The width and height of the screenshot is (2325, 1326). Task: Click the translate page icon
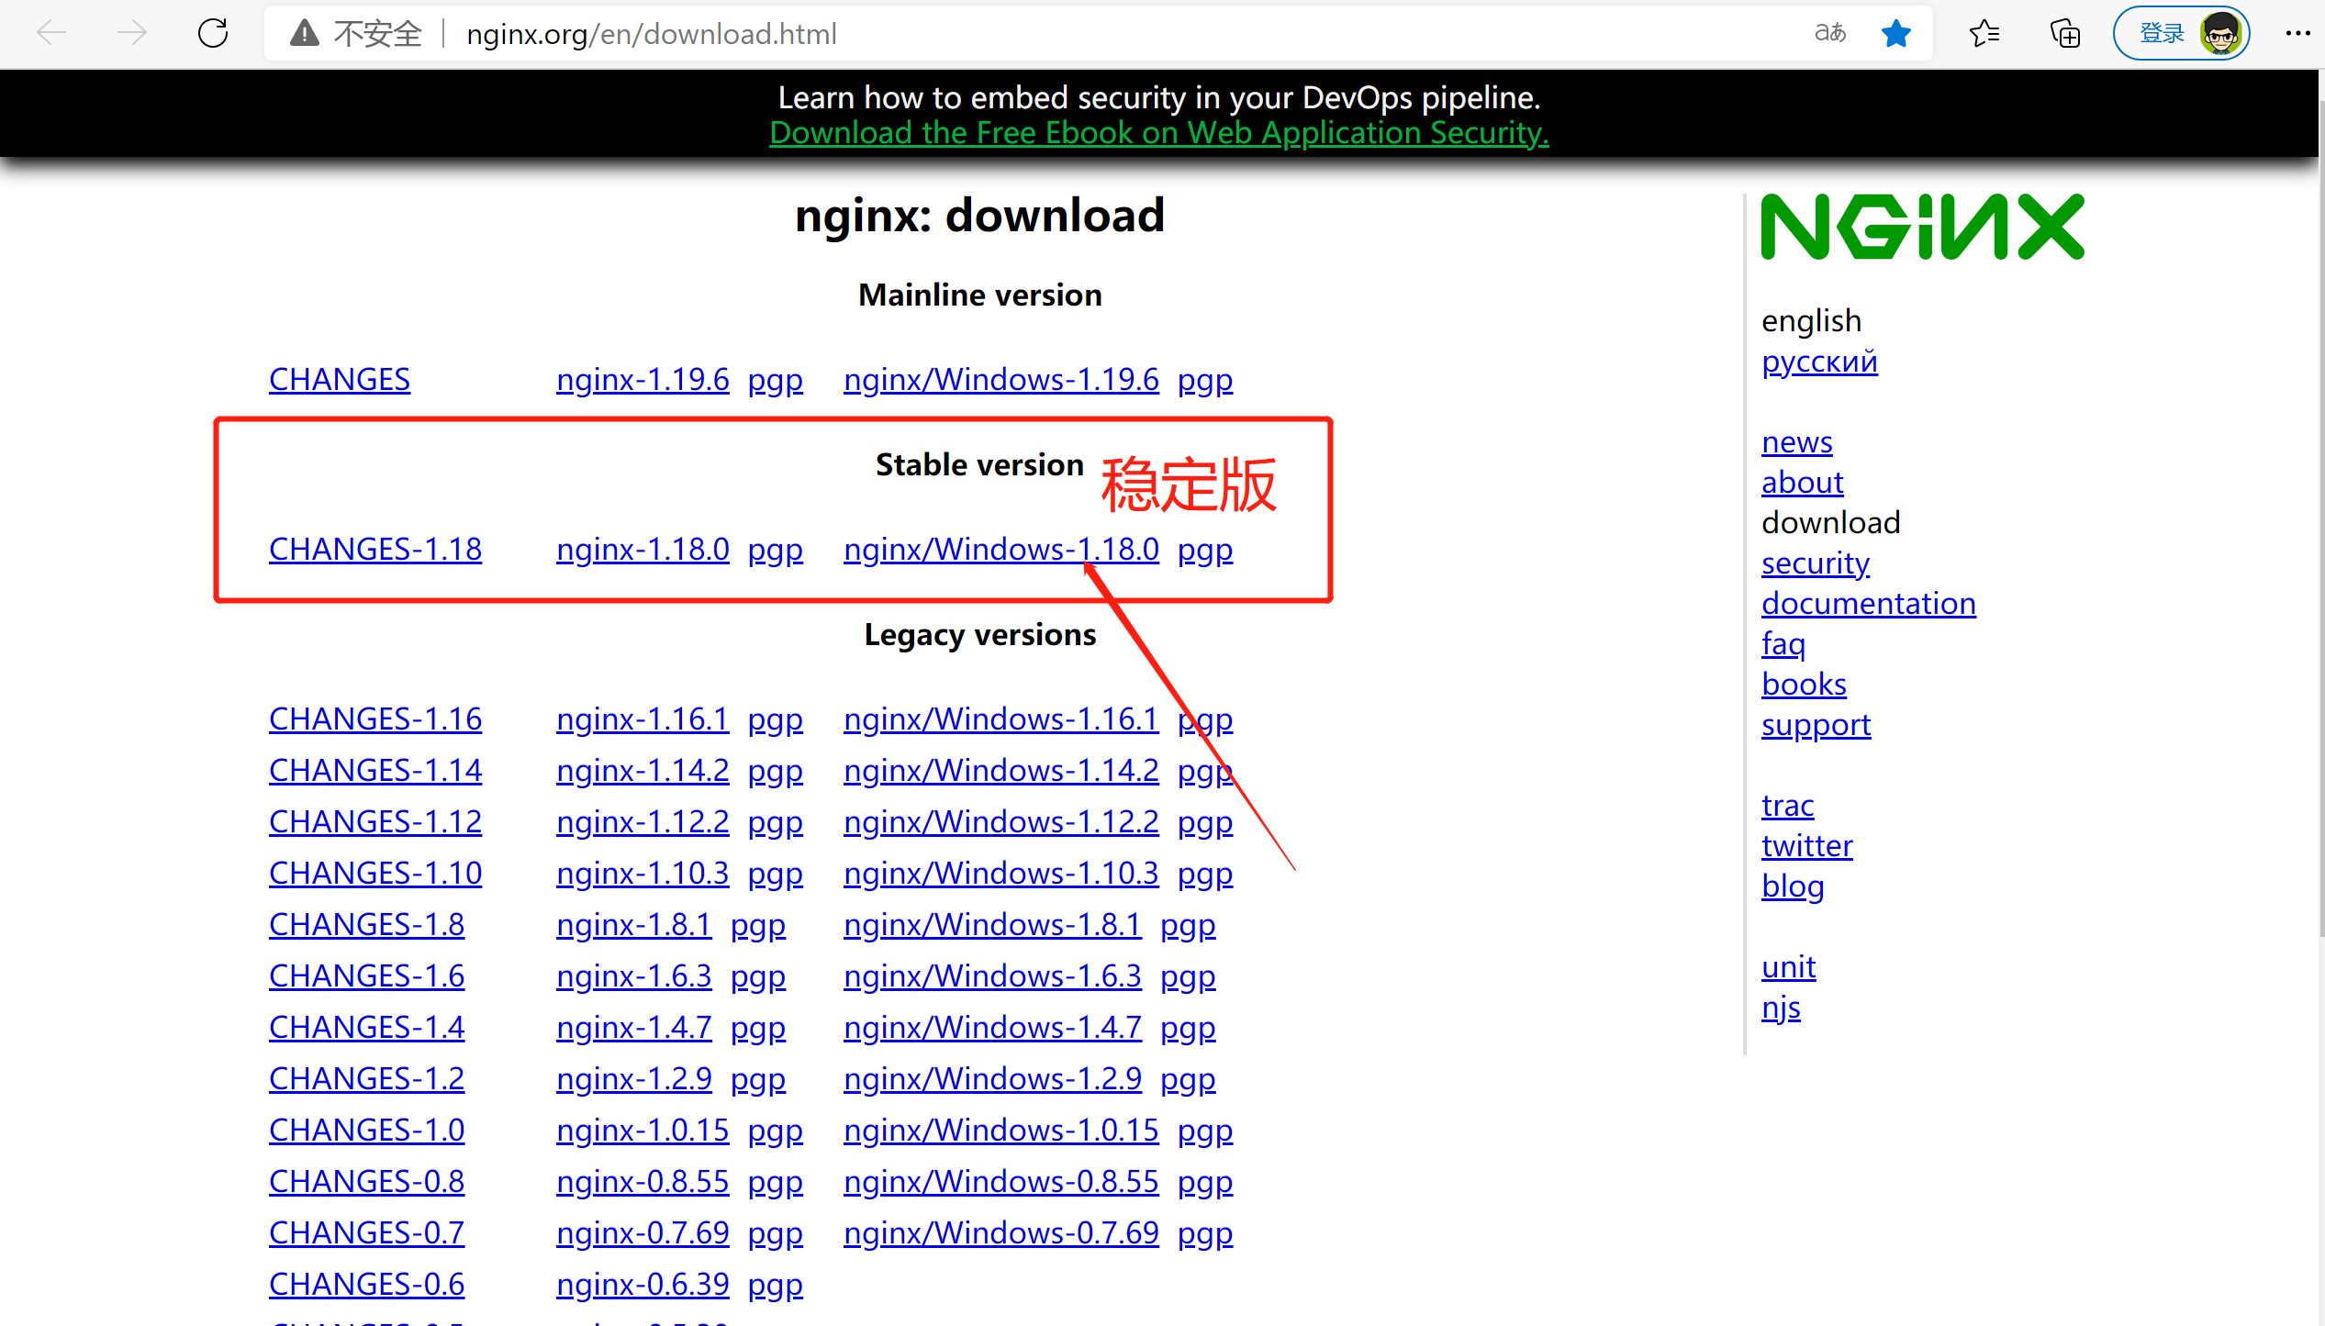point(1829,34)
